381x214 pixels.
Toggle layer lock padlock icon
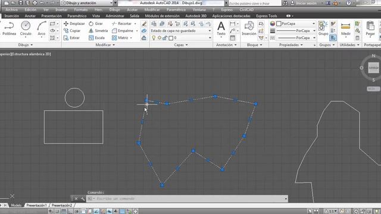[165, 38]
